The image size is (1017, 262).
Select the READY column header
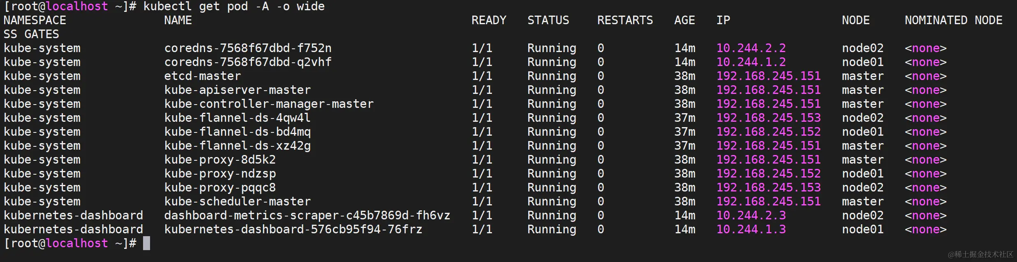point(489,20)
